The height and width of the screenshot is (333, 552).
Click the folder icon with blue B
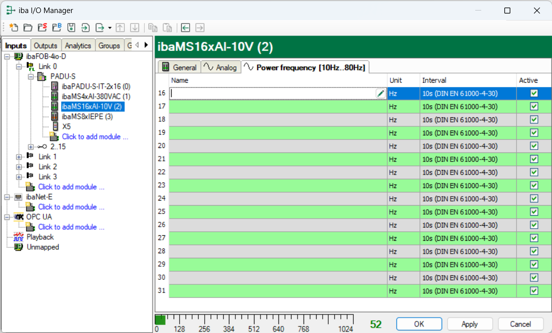[57, 28]
